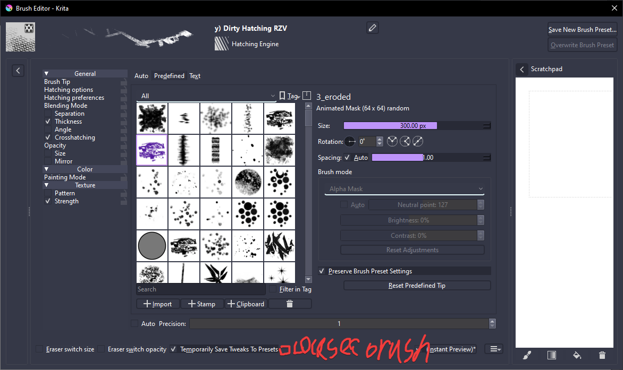Image resolution: width=623 pixels, height=370 pixels.
Task: Open the All tag filter dropdown
Action: click(207, 96)
